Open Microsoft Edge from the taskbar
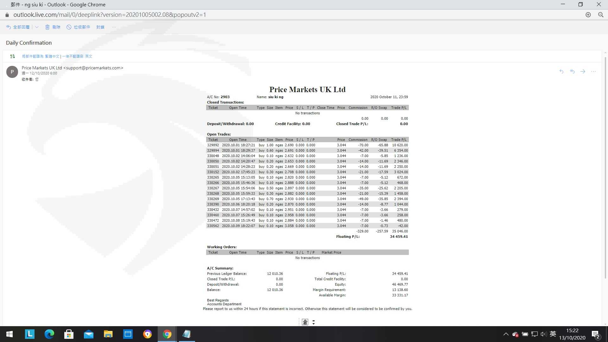 49,334
